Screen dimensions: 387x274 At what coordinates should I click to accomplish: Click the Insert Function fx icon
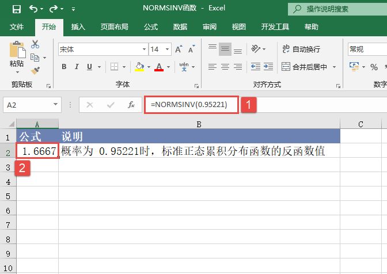pyautogui.click(x=131, y=105)
